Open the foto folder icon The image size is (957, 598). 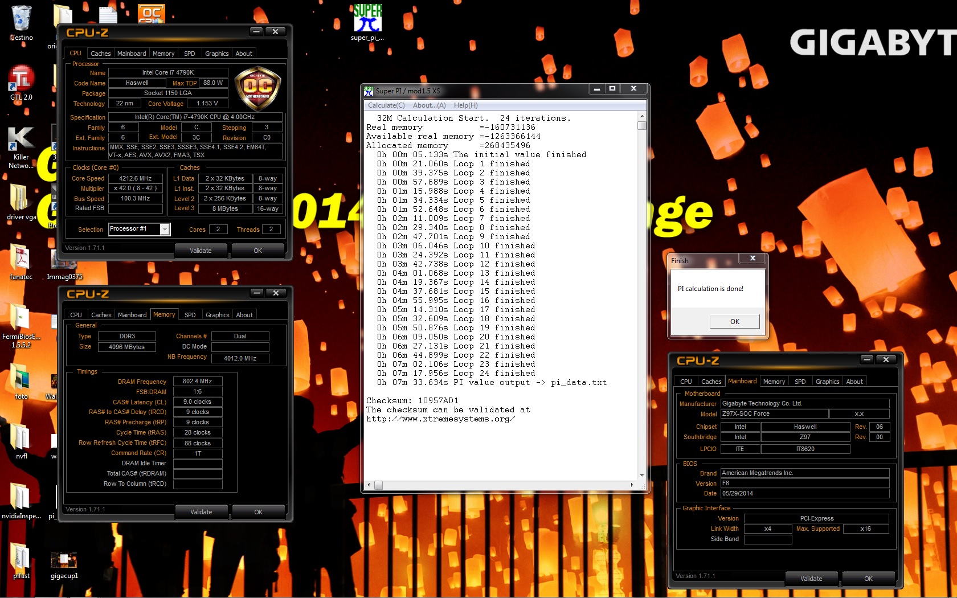[21, 382]
